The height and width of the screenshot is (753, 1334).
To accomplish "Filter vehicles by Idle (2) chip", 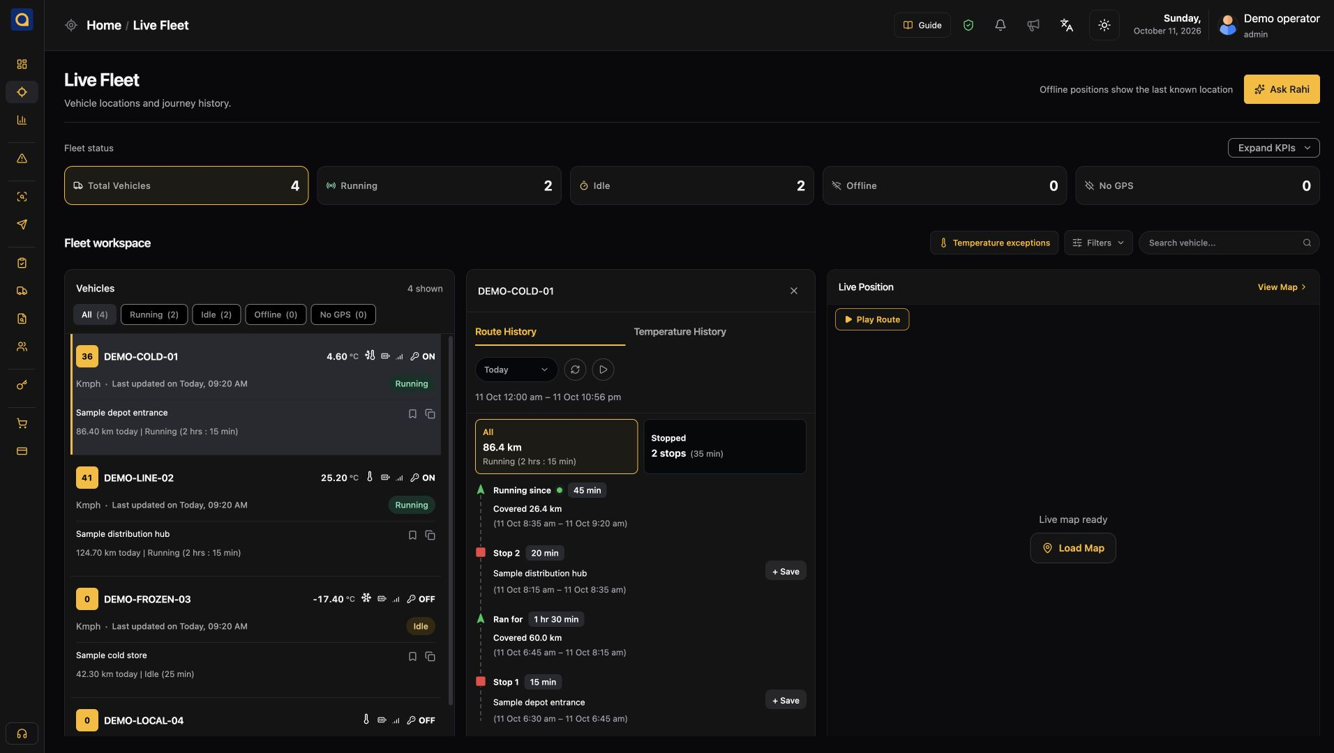I will tap(216, 314).
